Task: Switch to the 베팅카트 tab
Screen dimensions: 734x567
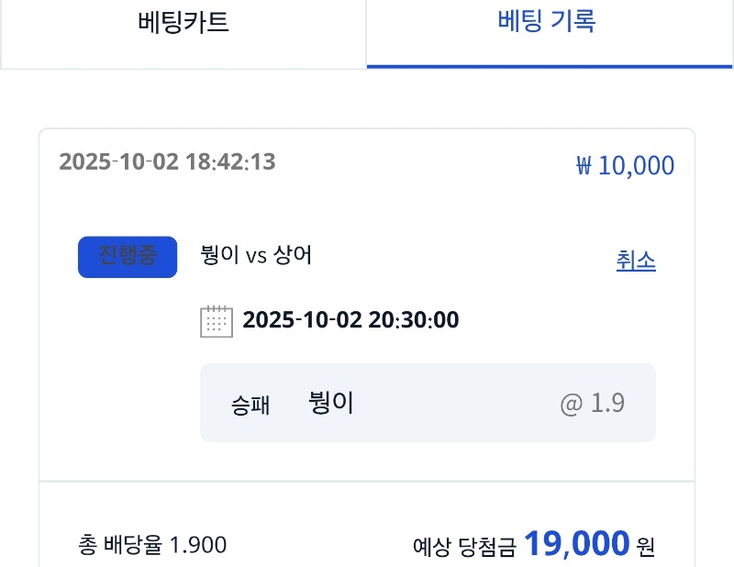Action: click(183, 23)
